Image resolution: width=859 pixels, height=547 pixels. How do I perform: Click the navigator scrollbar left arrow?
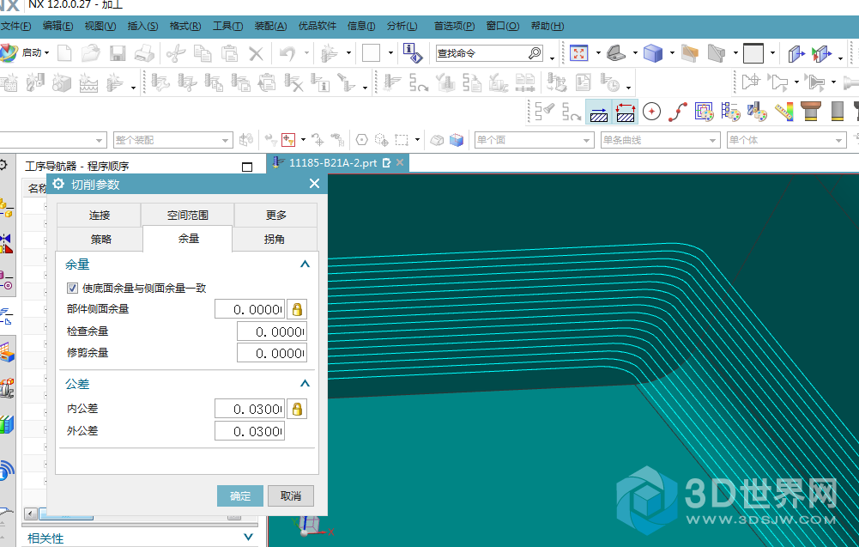pos(31,514)
